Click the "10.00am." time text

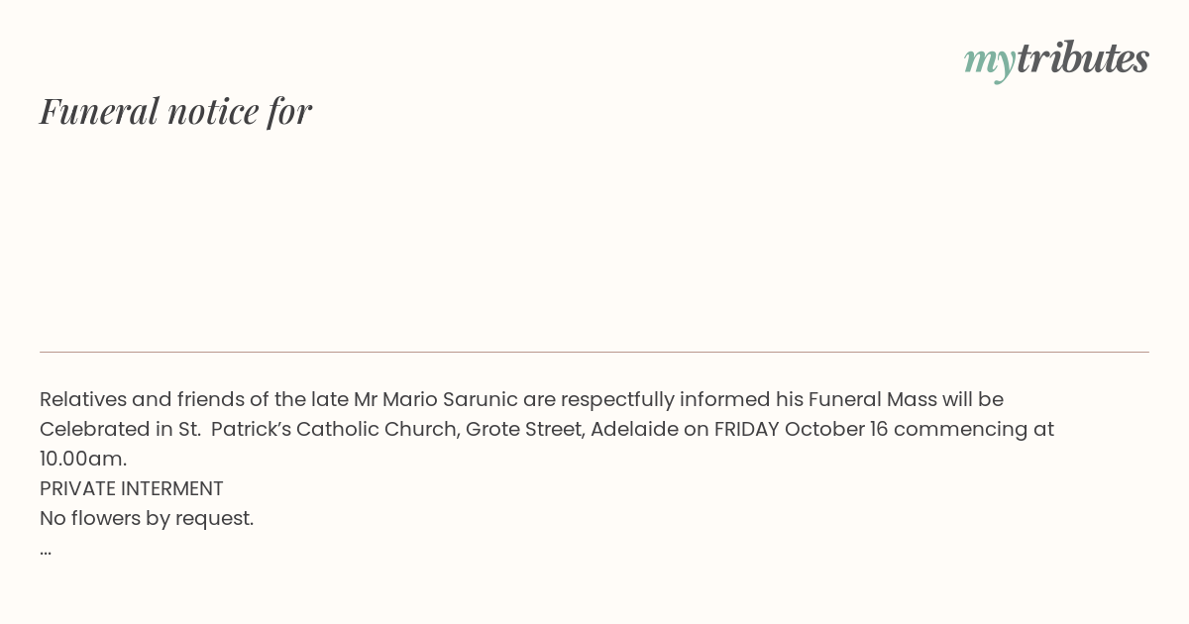[83, 459]
